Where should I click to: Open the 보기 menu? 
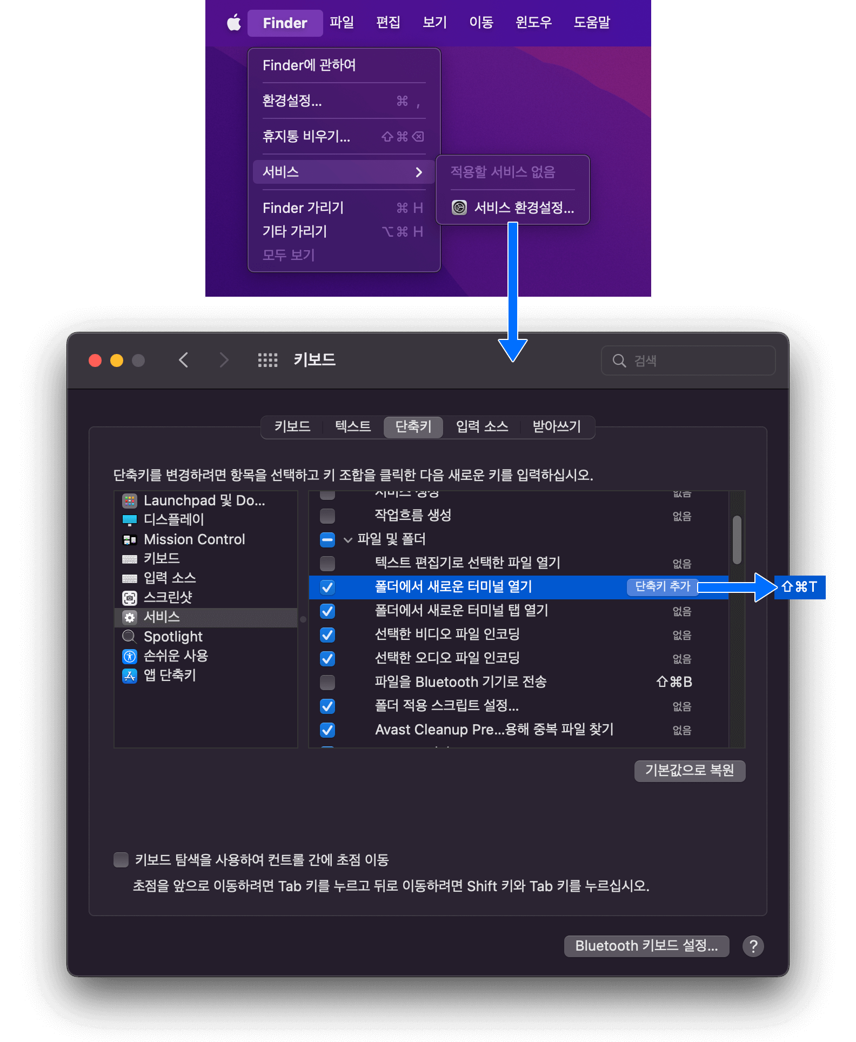(434, 23)
